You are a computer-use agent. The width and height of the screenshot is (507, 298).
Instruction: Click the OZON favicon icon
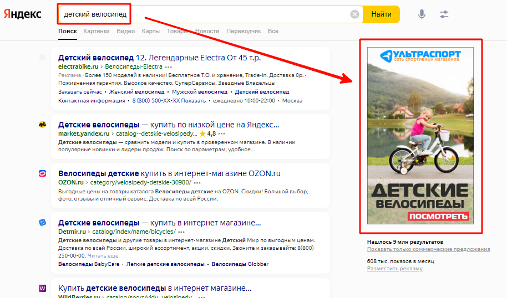43,173
